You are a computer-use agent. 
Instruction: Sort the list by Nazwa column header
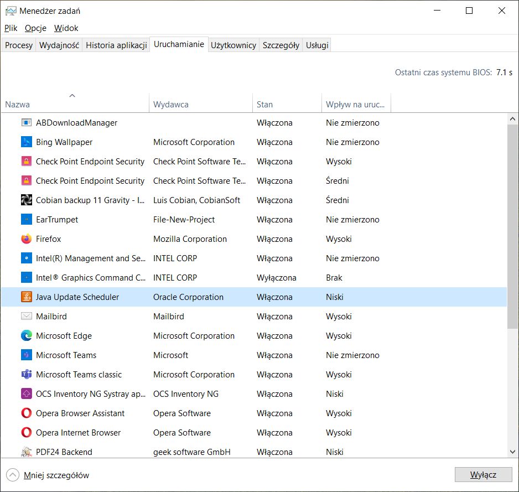coord(18,104)
